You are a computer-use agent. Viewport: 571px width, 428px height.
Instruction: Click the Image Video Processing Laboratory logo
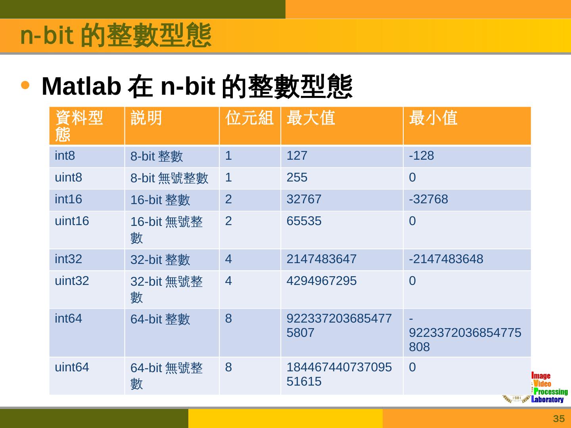[535, 388]
